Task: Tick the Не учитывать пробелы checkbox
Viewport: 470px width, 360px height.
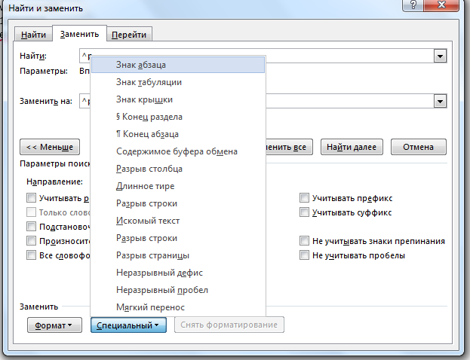Action: (x=305, y=255)
